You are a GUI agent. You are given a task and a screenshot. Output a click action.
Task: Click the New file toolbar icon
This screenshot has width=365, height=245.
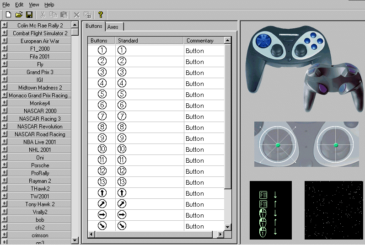point(8,15)
